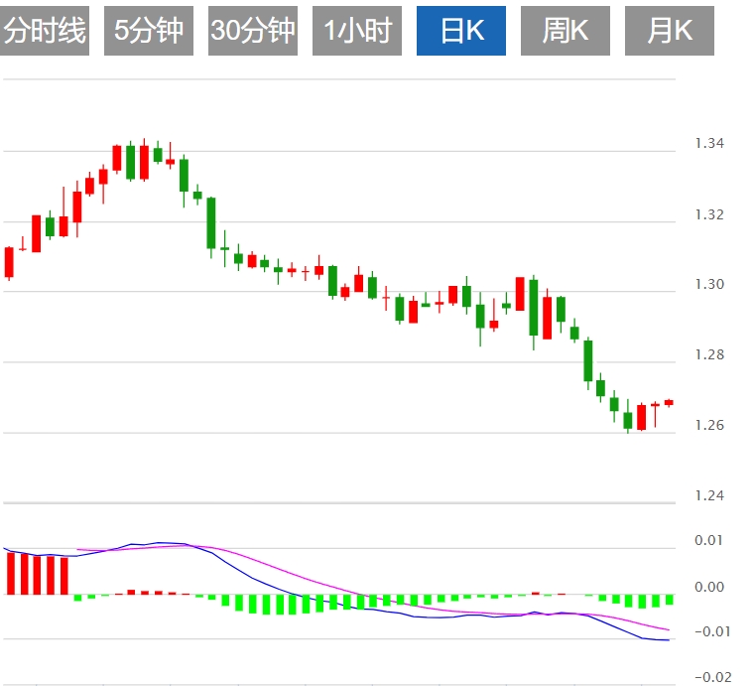Click the 1.26 price axis label
Screen dimensions: 756x686
pyautogui.click(x=709, y=425)
